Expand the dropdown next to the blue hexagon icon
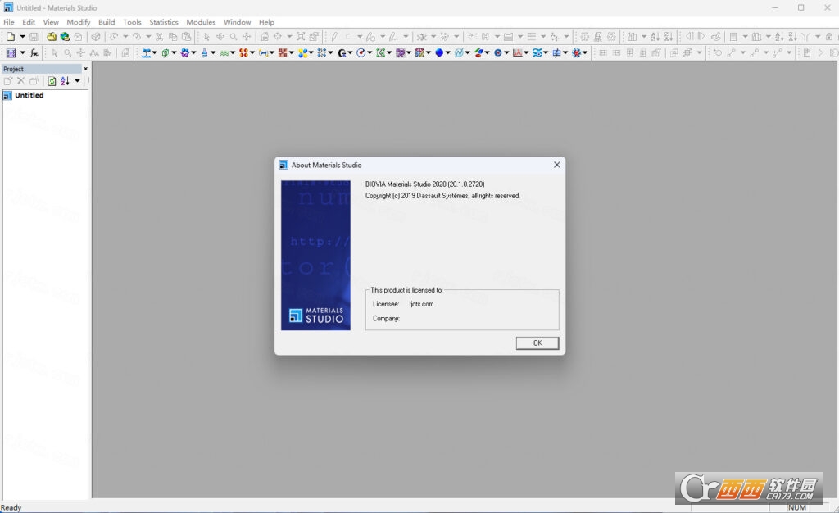Screen dimensions: 839x513 [447, 52]
